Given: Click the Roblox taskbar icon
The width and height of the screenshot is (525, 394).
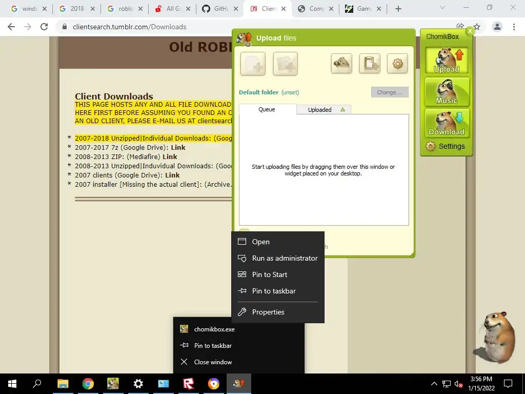Looking at the screenshot, I should (x=189, y=384).
